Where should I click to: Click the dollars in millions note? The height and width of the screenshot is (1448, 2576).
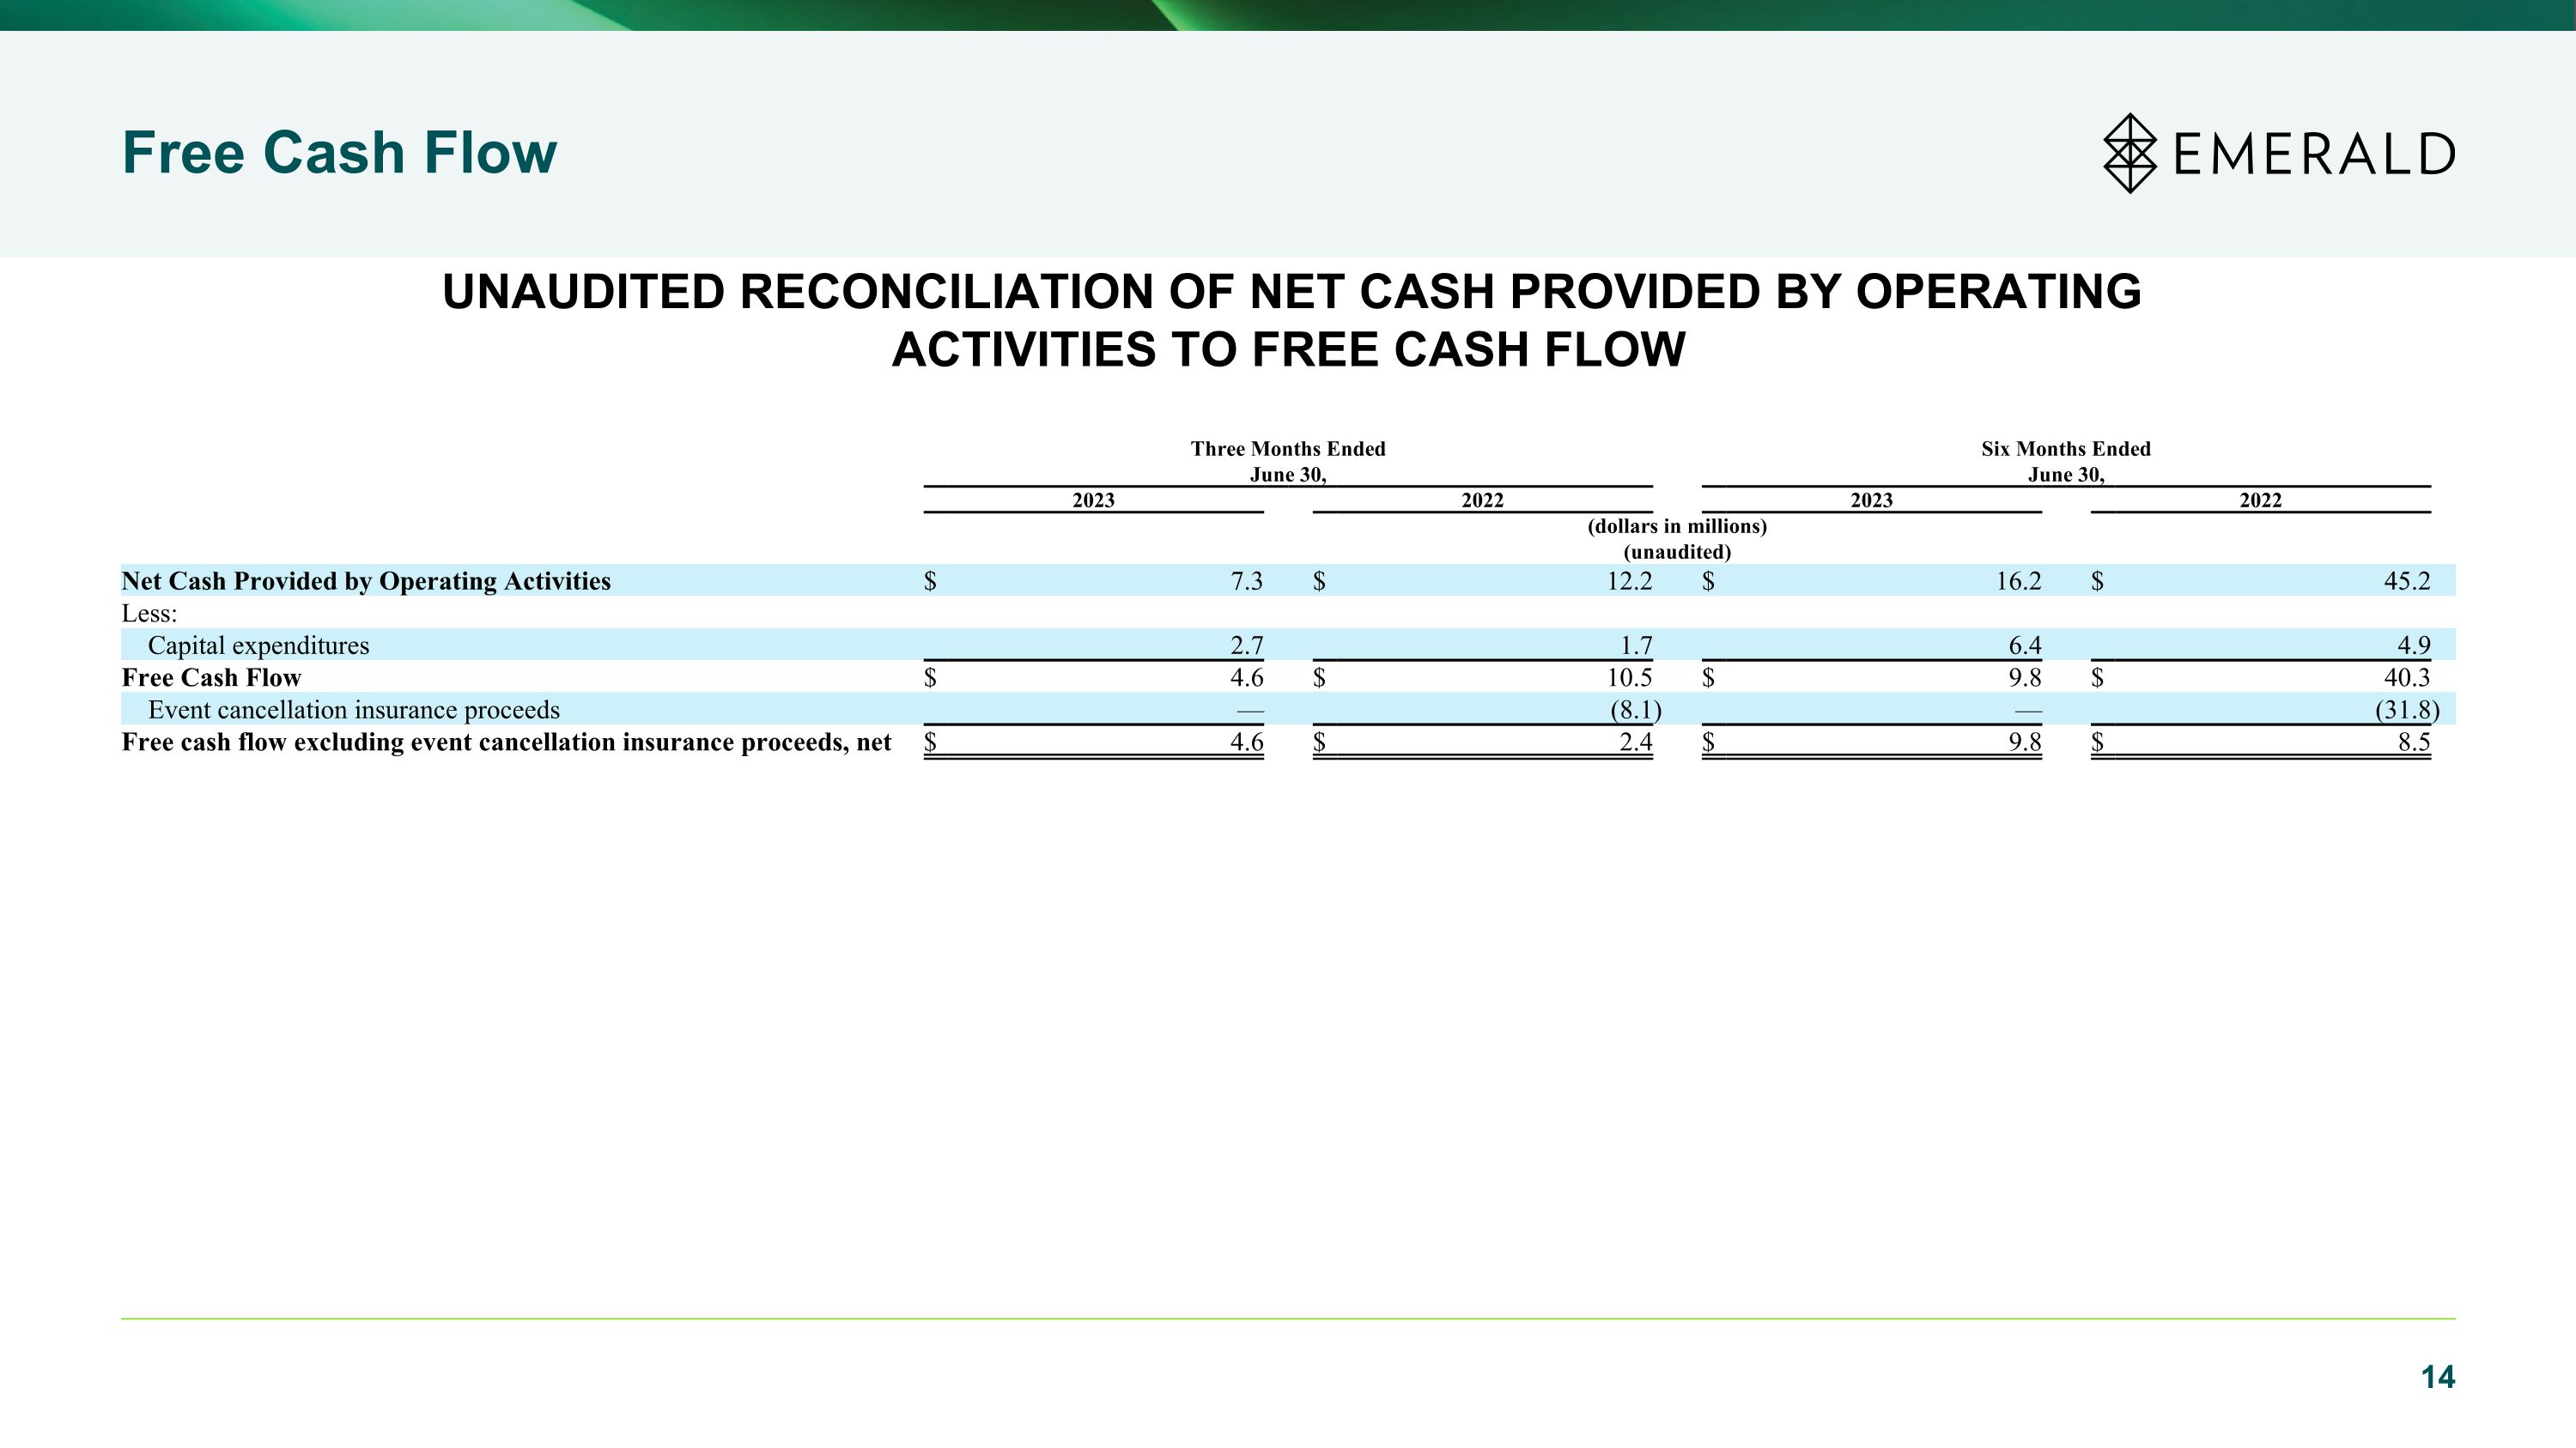tap(1677, 525)
